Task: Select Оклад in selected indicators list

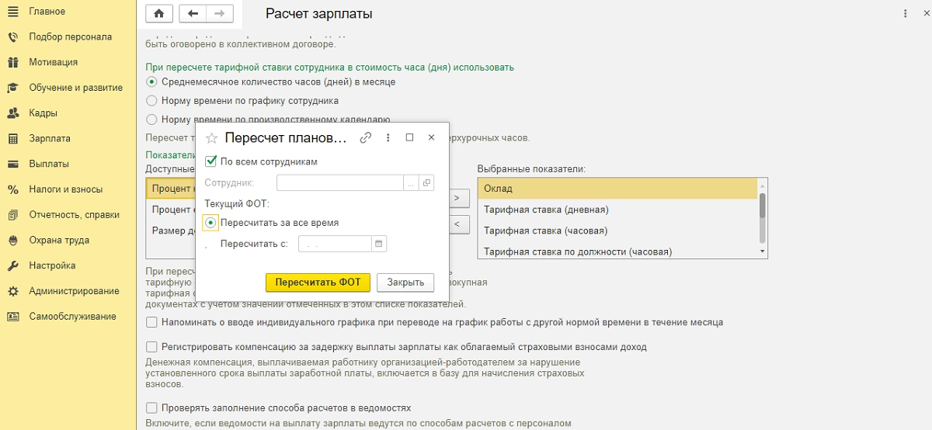Action: click(x=617, y=189)
